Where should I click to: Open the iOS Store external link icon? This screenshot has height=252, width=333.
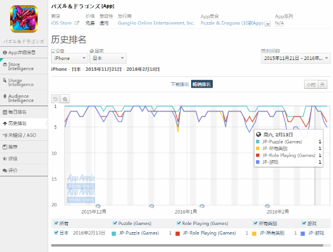tap(77, 23)
